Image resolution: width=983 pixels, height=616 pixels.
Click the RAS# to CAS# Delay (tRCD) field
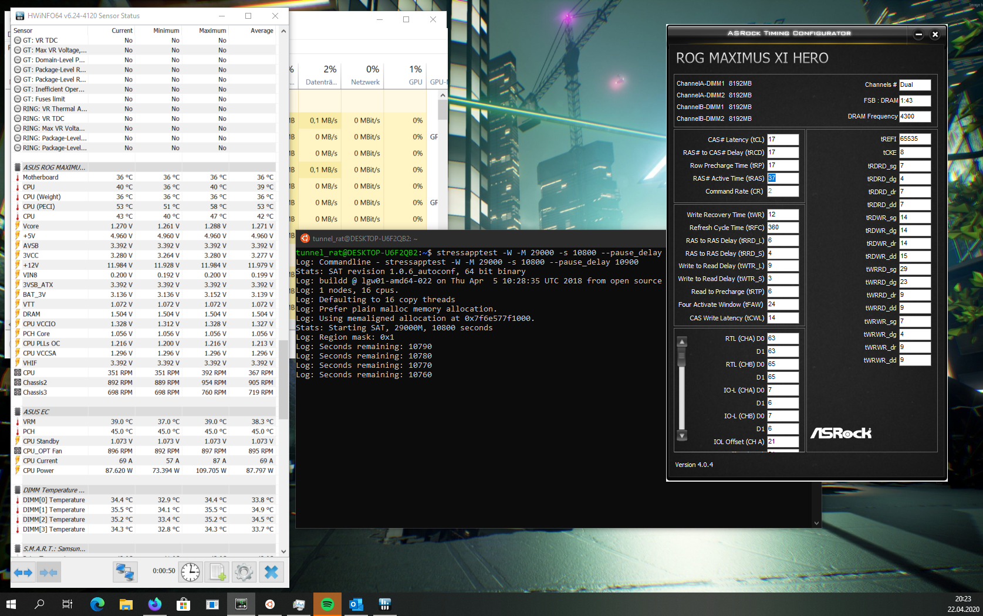[783, 153]
